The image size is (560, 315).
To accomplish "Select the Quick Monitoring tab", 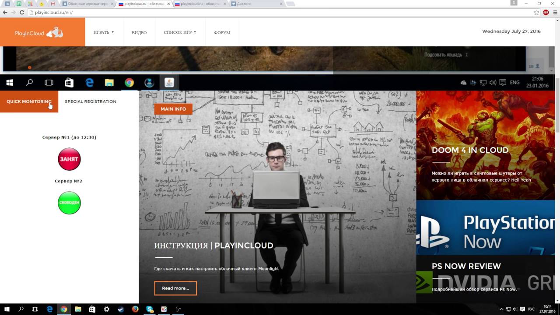I will coord(29,101).
